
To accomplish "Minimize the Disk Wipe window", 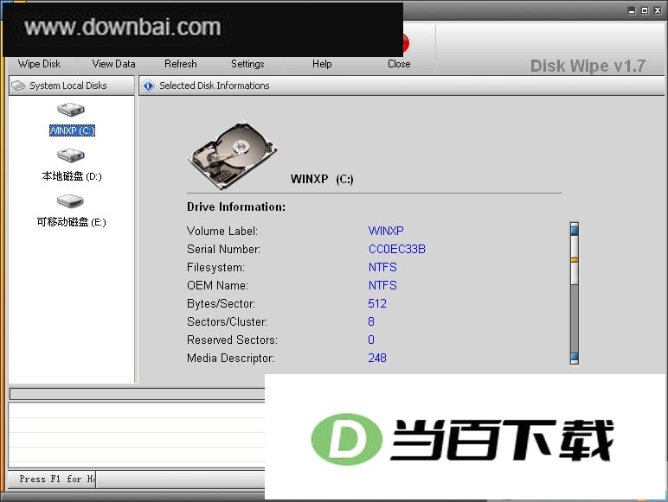I will pyautogui.click(x=632, y=10).
